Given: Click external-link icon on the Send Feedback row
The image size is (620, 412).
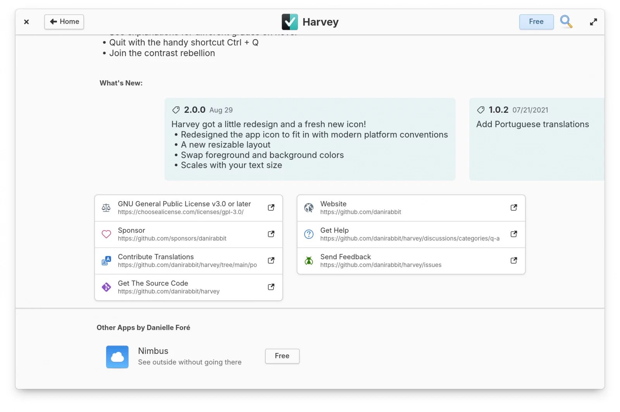Looking at the screenshot, I should click(514, 260).
